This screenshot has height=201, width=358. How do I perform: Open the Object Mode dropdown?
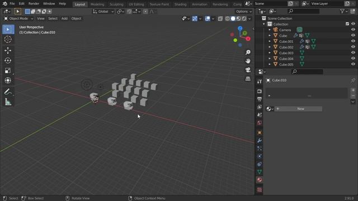[18, 18]
